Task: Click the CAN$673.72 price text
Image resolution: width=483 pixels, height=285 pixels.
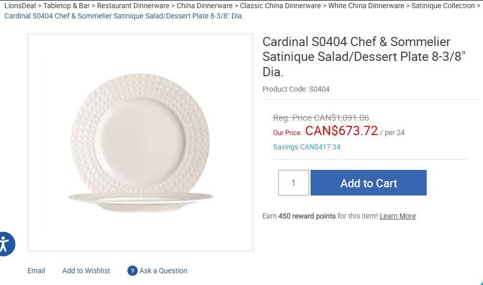Action: pos(341,131)
